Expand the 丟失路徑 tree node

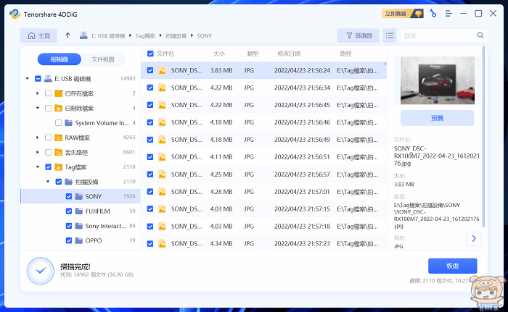38,152
